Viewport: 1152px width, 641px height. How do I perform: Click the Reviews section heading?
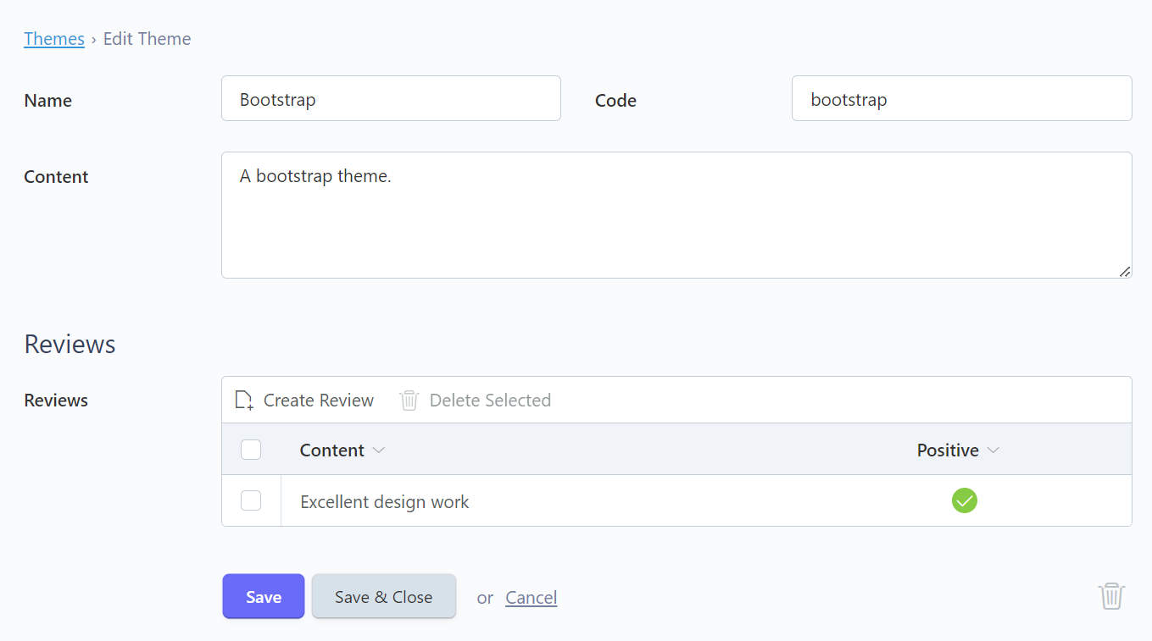pyautogui.click(x=70, y=344)
